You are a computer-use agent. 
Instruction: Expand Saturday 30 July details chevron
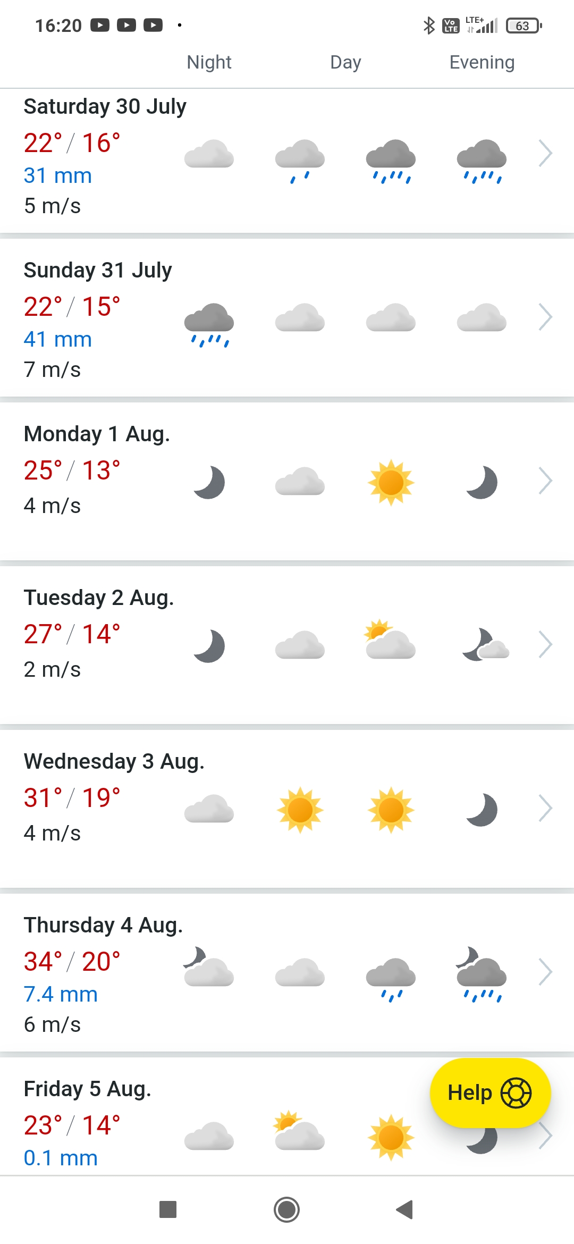click(545, 154)
